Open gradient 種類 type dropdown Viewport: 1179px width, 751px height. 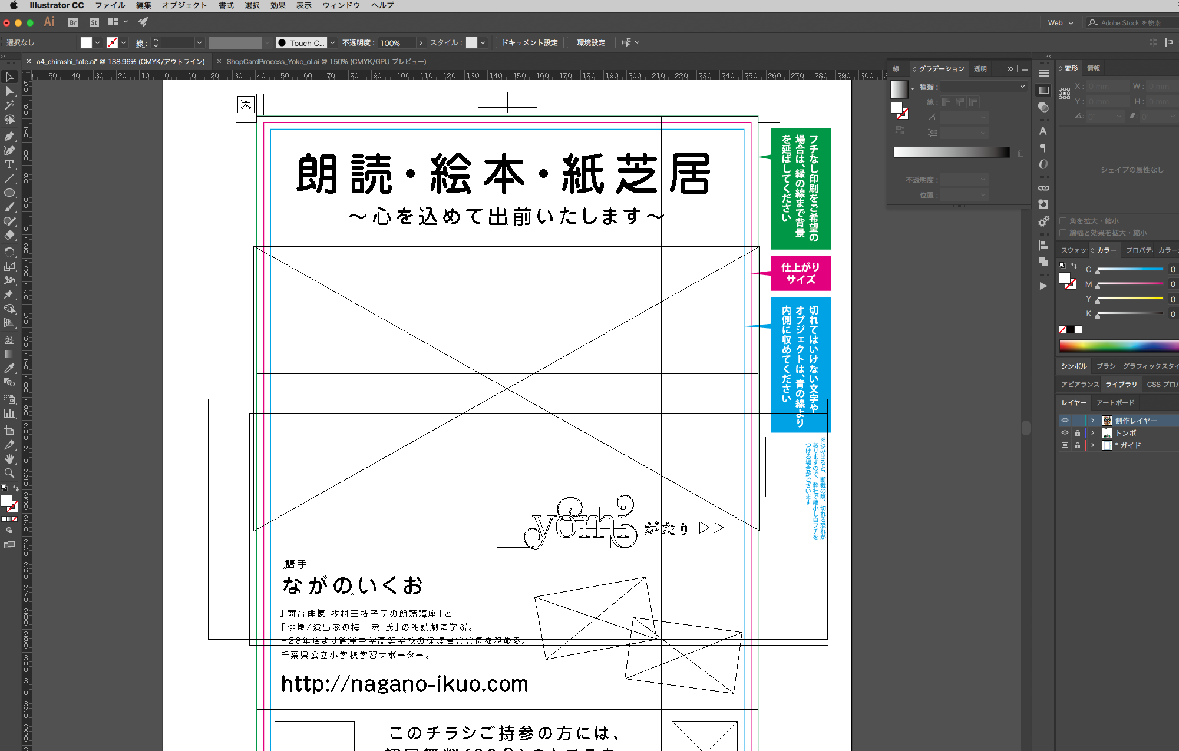click(x=983, y=87)
